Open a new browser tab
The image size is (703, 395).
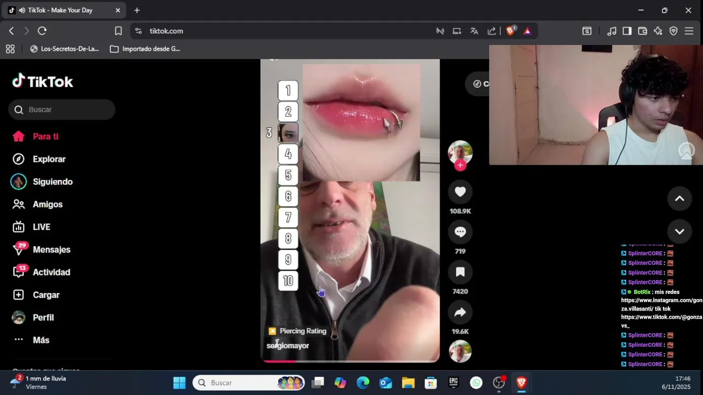point(137,10)
